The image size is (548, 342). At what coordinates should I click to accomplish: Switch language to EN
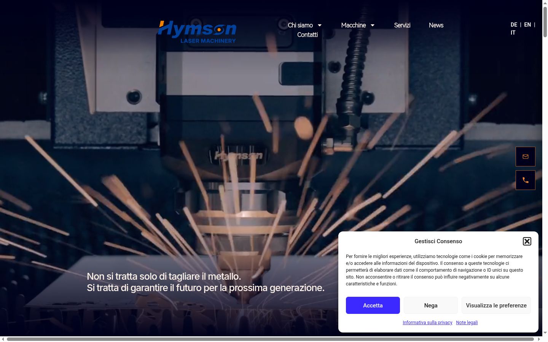pyautogui.click(x=527, y=25)
